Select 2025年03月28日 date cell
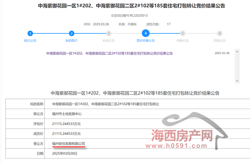The height and width of the screenshot is (164, 250). point(64,153)
